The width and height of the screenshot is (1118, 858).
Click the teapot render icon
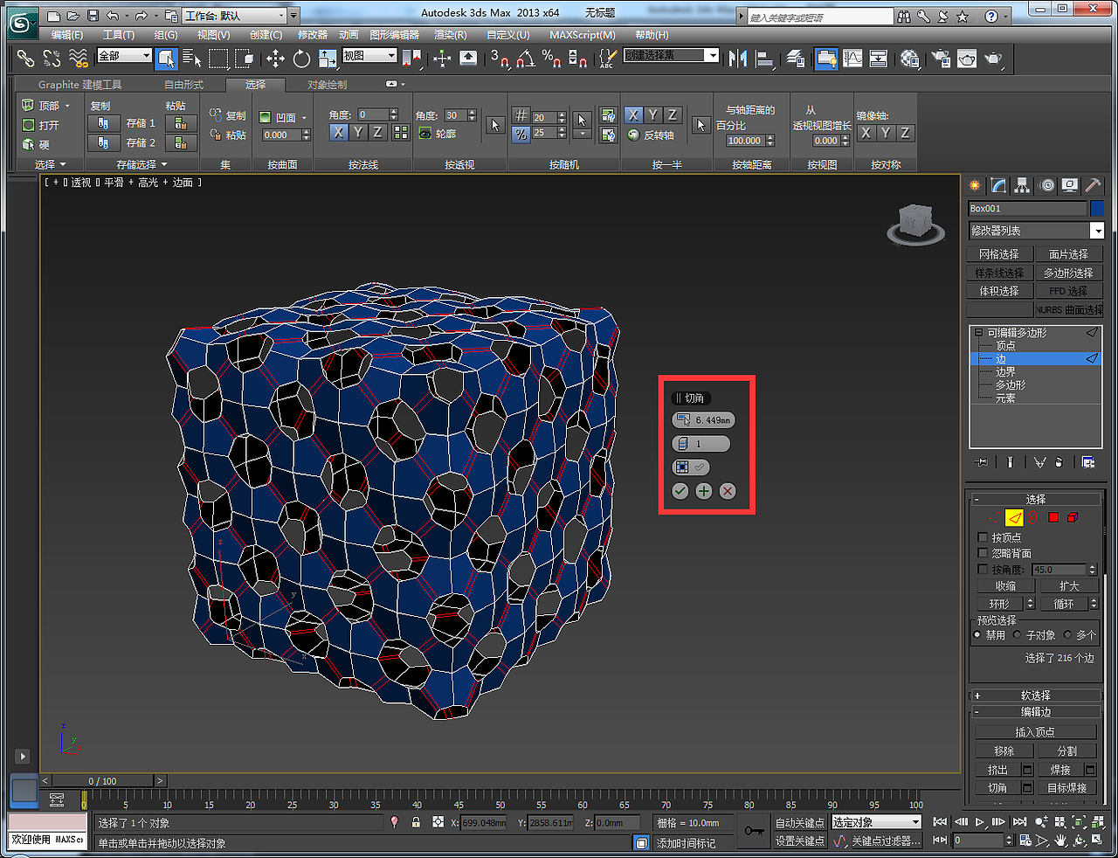(993, 59)
